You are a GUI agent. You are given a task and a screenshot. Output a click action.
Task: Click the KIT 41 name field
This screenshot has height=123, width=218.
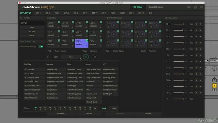(x=32, y=23)
